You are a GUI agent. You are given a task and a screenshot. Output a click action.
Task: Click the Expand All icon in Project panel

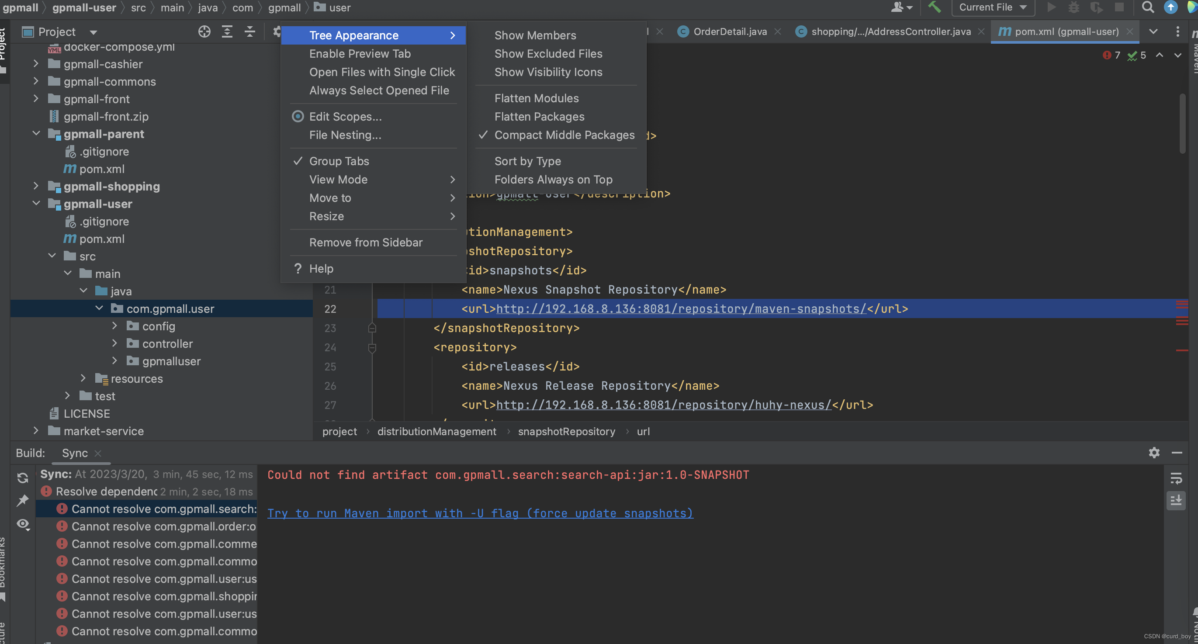pos(227,31)
